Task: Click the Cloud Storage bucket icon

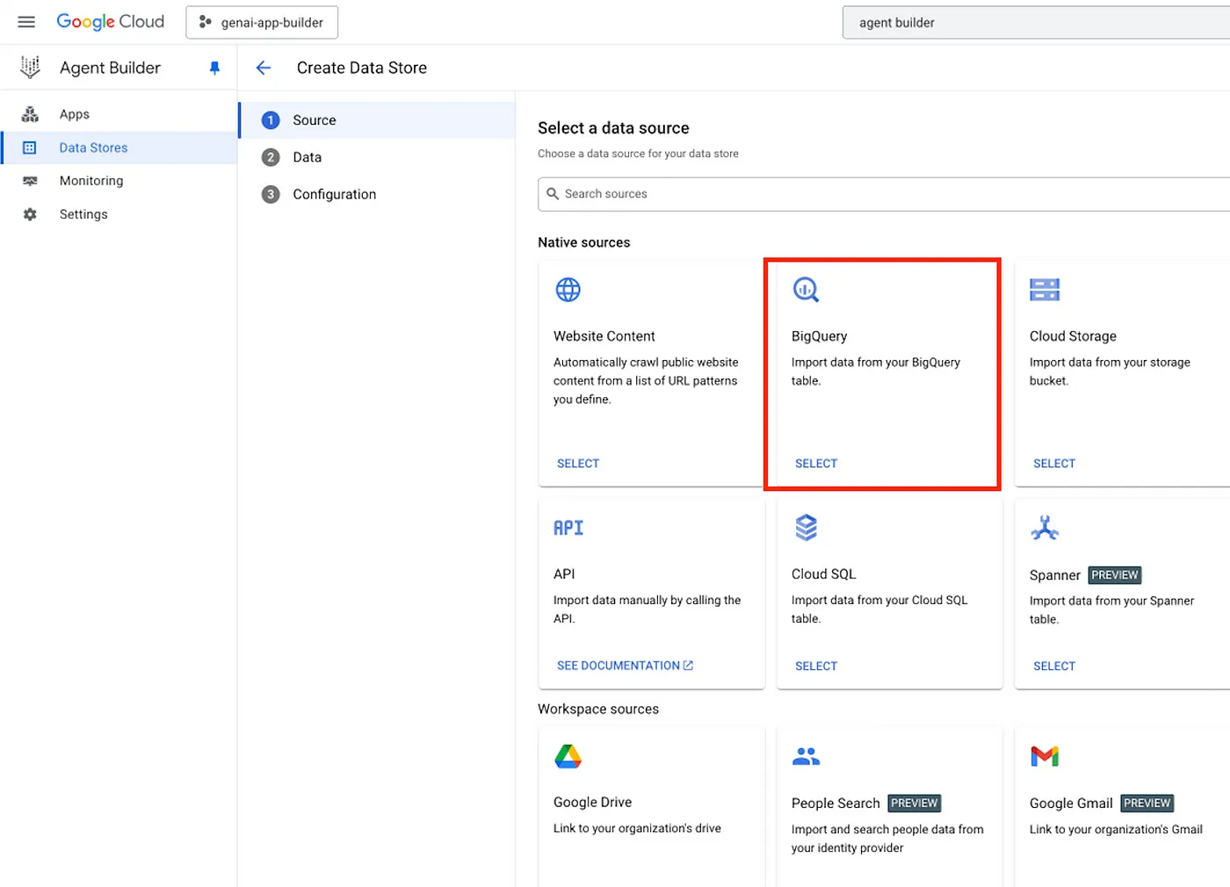Action: coord(1045,290)
